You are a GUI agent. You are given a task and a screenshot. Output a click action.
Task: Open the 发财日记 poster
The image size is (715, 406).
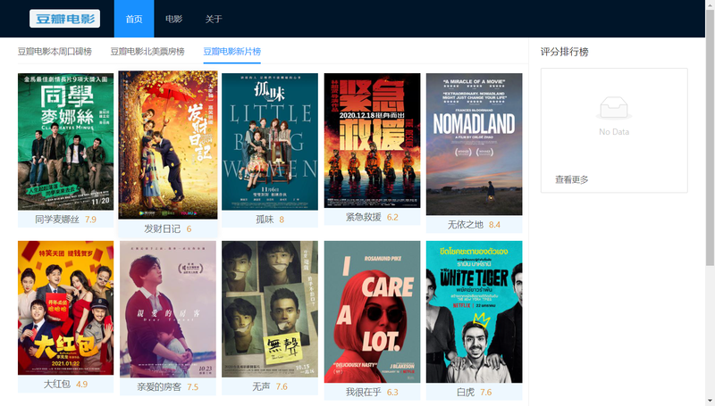point(168,145)
